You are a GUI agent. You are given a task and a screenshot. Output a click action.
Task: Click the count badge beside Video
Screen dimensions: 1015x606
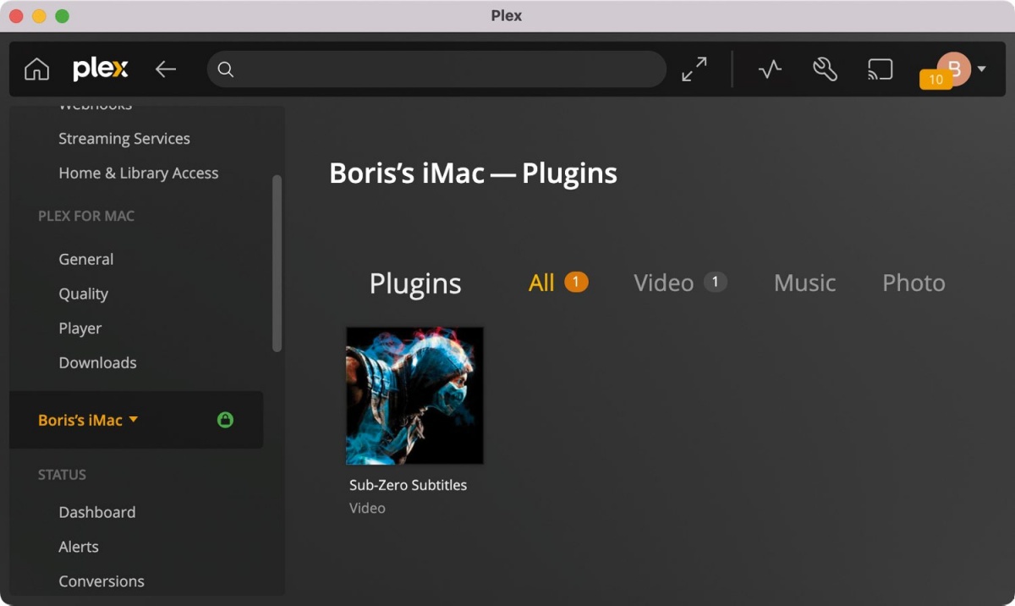715,282
